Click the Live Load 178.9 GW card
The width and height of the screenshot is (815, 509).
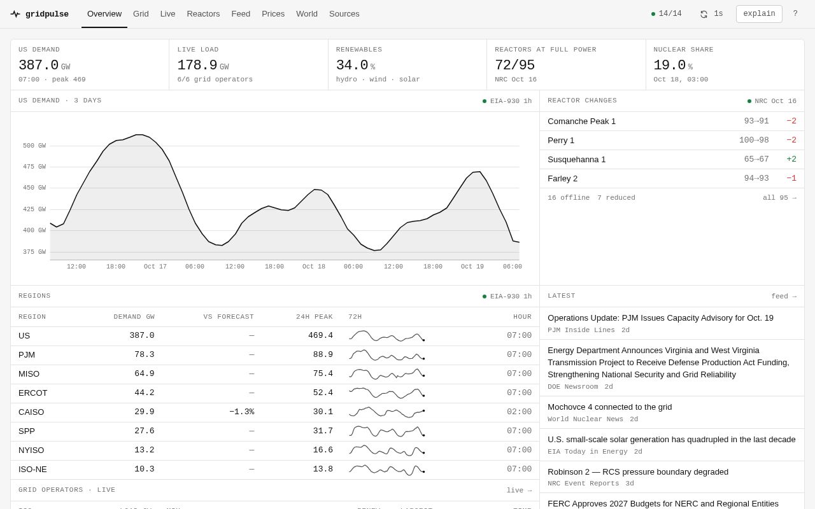point(248,65)
